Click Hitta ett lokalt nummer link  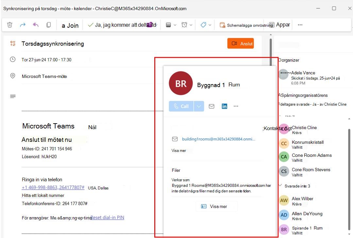[x=43, y=195]
